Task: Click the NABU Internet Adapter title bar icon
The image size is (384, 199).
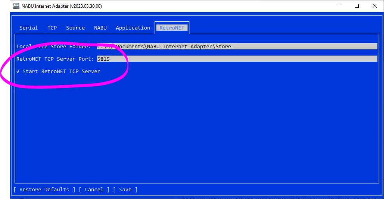Action: [x=16, y=6]
